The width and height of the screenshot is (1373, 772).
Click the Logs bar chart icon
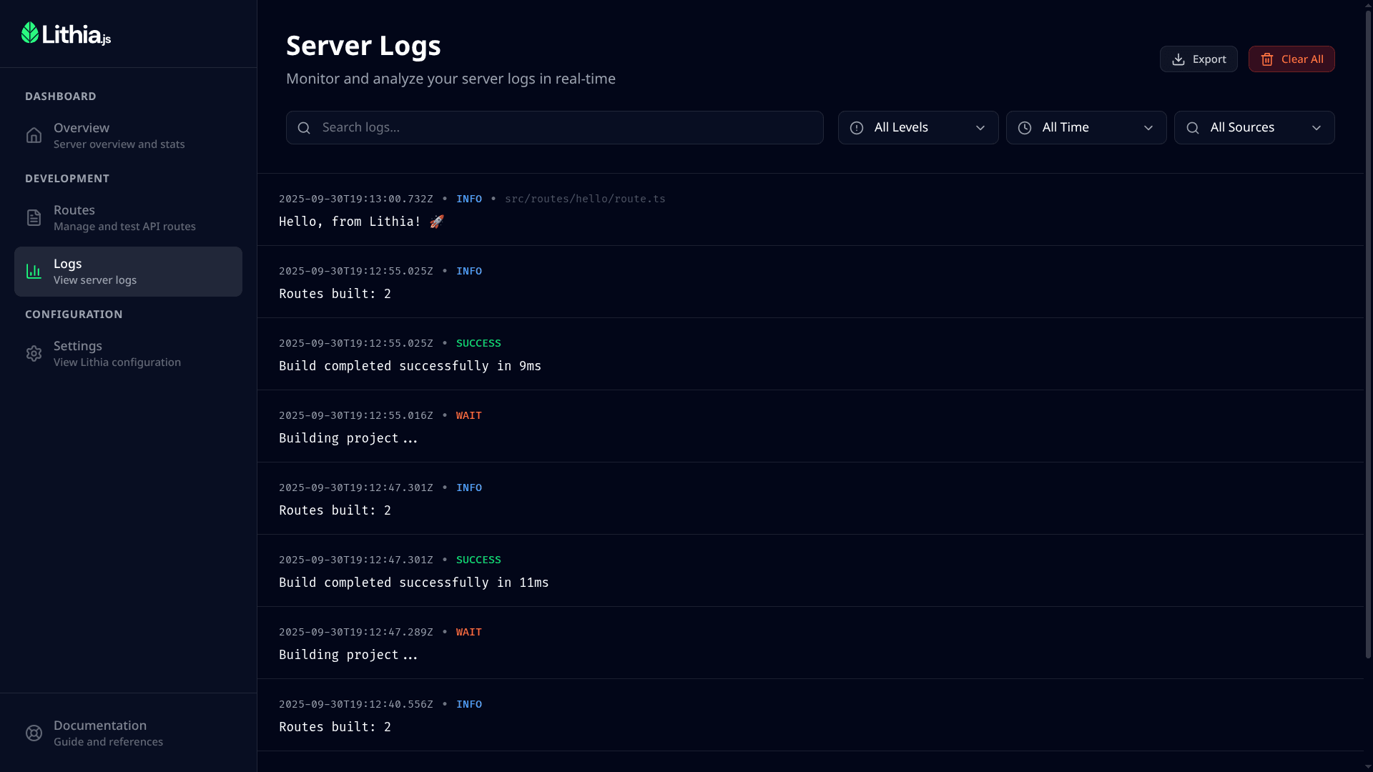tap(34, 272)
